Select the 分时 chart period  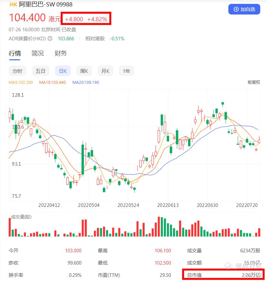pyautogui.click(x=17, y=71)
